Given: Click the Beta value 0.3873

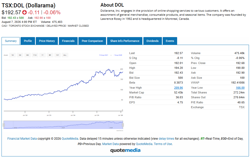Looking at the screenshot, I should pyautogui.click(x=178, y=83).
